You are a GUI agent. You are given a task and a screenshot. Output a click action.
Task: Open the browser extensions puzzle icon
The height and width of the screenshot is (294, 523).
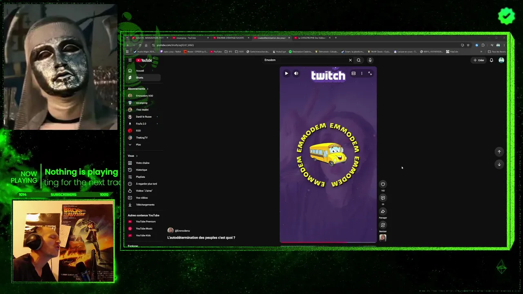point(483,45)
